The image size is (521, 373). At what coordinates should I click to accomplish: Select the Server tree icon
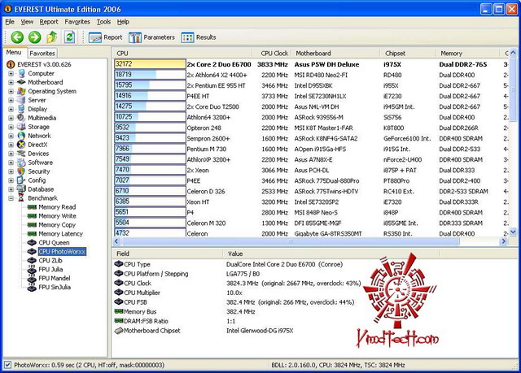(21, 100)
